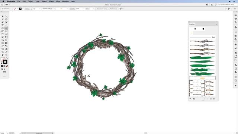Screen dimensions: 238x134
Task: Select the Mesh tool
Action: click(x=3, y=43)
